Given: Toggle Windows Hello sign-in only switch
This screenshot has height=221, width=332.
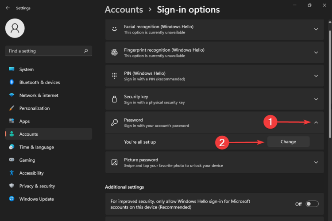Looking at the screenshot, I should point(312,204).
